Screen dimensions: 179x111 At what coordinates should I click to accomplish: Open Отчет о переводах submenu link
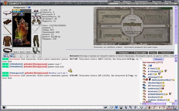click(147, 4)
